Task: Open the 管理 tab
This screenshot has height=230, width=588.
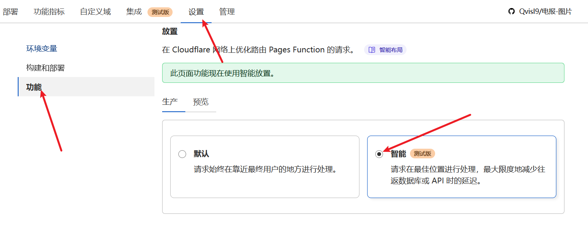Action: tap(227, 12)
